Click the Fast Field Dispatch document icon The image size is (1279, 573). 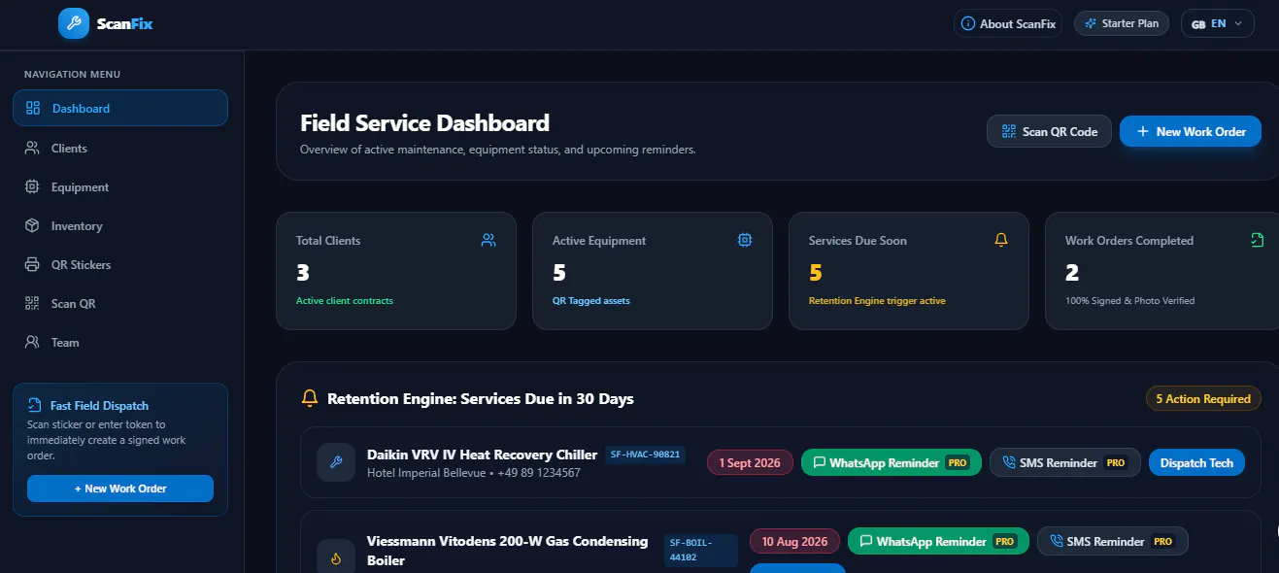35,406
